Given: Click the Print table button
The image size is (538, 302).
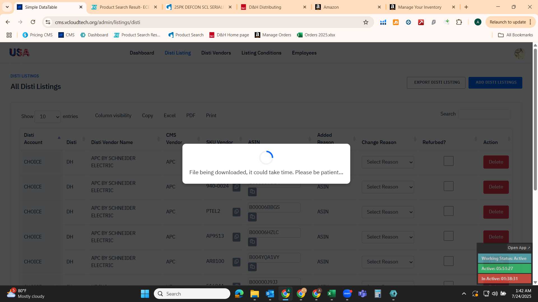Looking at the screenshot, I should (x=211, y=115).
